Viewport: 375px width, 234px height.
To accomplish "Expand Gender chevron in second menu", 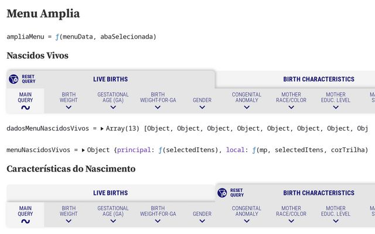I will (202, 221).
